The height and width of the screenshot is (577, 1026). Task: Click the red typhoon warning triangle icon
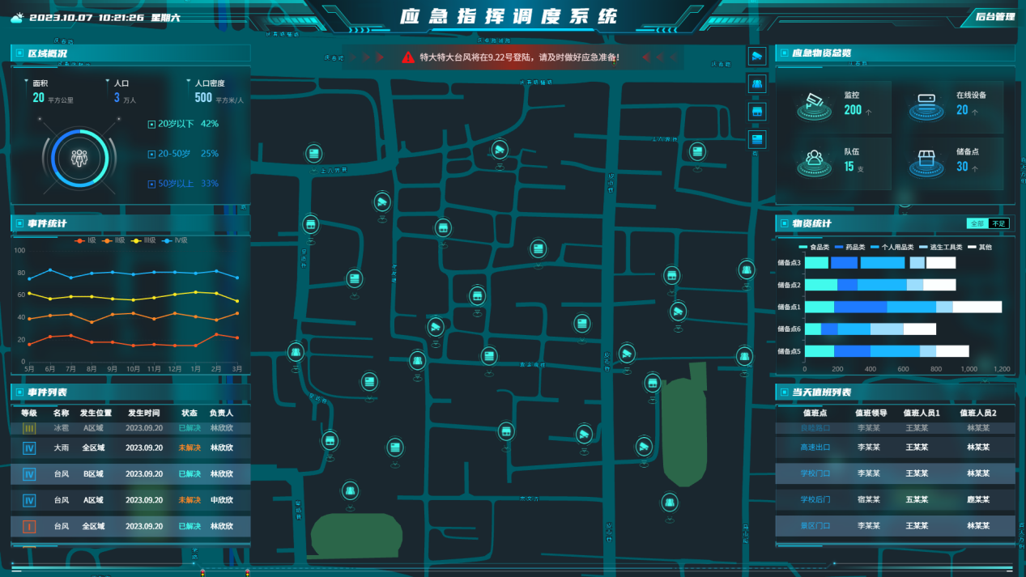(x=408, y=57)
